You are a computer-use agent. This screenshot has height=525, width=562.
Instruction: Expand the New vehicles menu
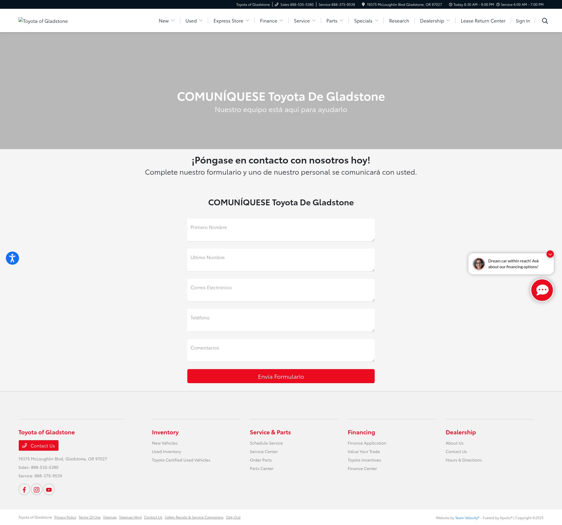pyautogui.click(x=167, y=21)
